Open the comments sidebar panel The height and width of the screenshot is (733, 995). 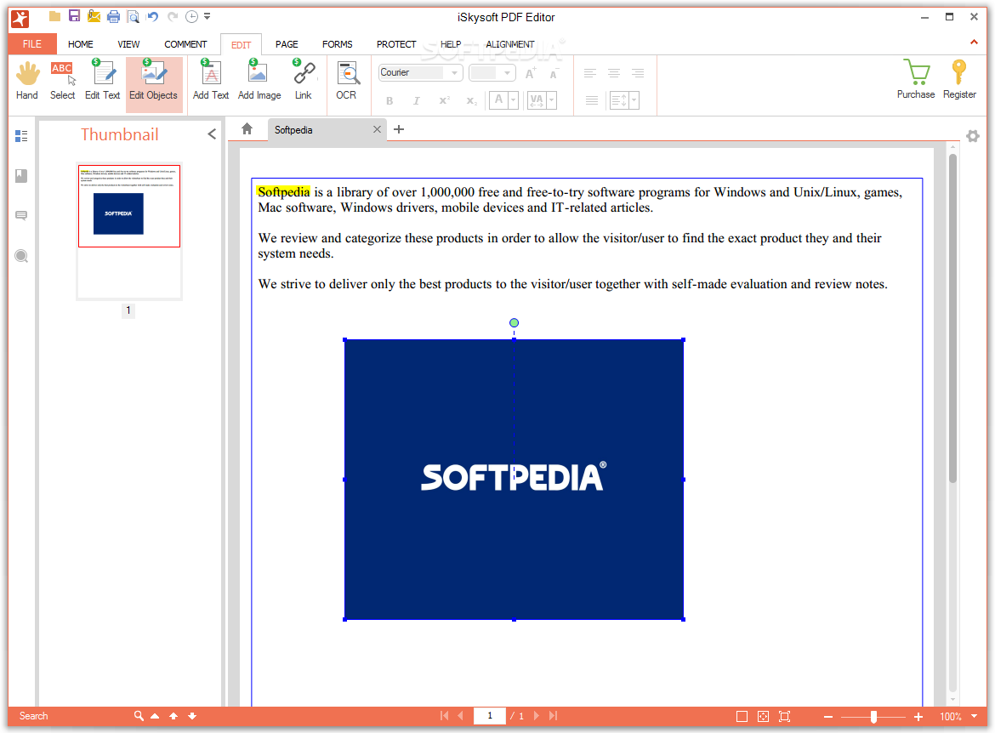pyautogui.click(x=21, y=216)
